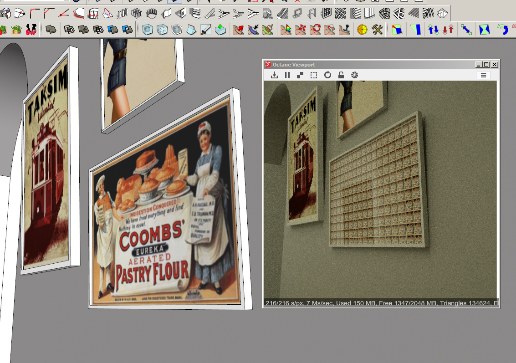516x363 pixels.
Task: Select the blue bowtie twist tool
Action: coord(485,30)
